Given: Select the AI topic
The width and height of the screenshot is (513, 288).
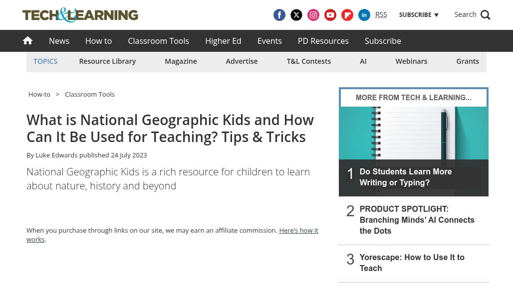Looking at the screenshot, I should coord(363,61).
